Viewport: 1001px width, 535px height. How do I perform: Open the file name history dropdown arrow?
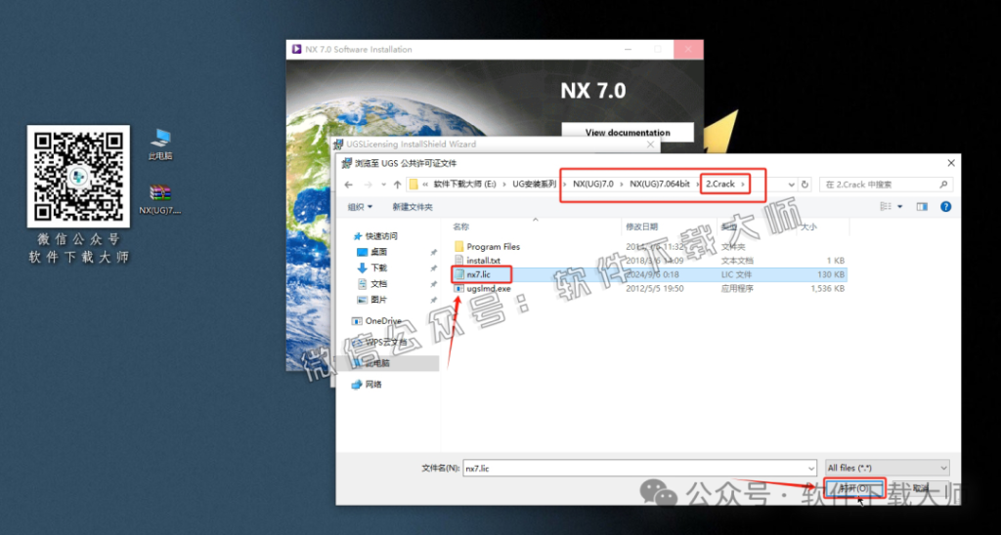(x=810, y=468)
